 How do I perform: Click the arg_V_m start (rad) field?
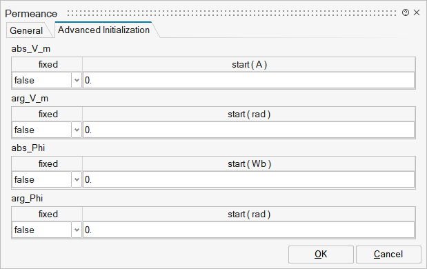[248, 130]
